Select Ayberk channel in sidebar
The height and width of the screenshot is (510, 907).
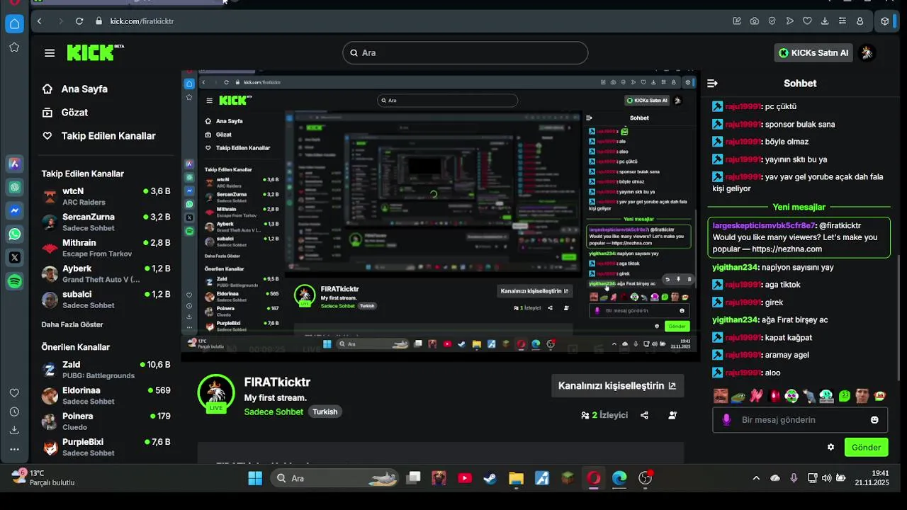tap(106, 274)
